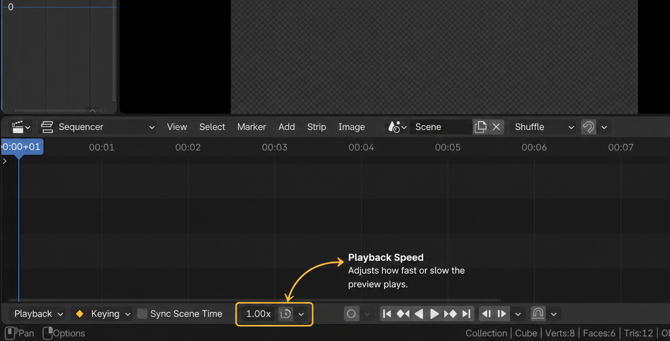Expand the frame-step options arrow
This screenshot has height=341, width=670.
point(518,314)
